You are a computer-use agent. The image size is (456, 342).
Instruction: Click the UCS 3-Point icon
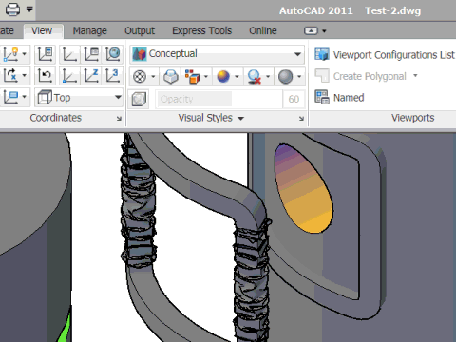click(x=113, y=76)
